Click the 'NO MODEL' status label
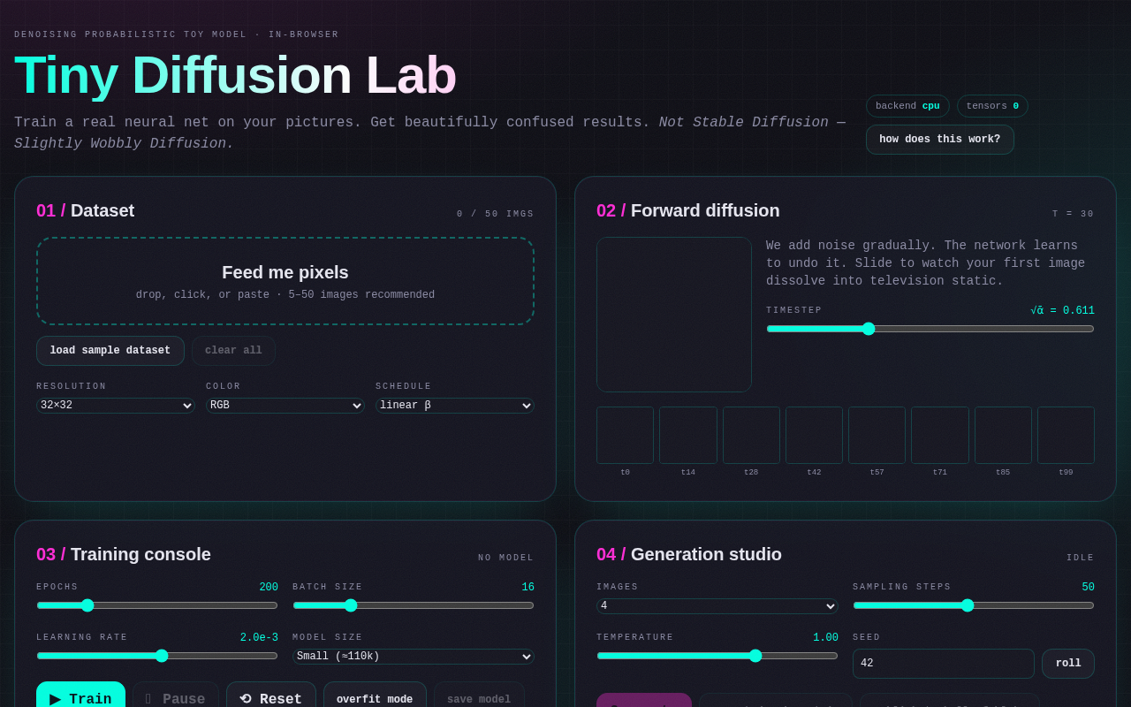 (x=506, y=558)
